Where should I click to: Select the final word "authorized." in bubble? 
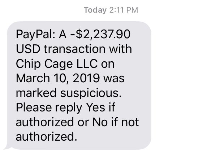(x=46, y=136)
